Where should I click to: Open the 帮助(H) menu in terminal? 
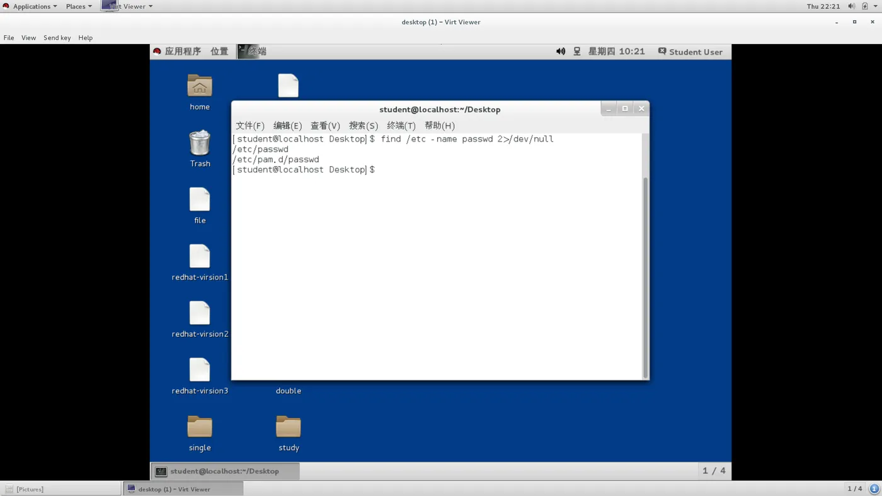(x=440, y=126)
